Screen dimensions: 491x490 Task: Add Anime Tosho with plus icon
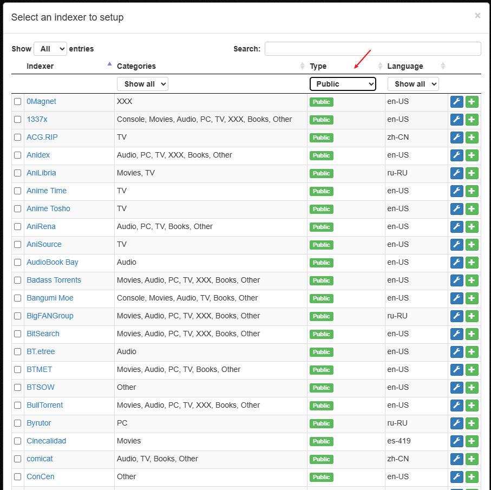pos(472,209)
